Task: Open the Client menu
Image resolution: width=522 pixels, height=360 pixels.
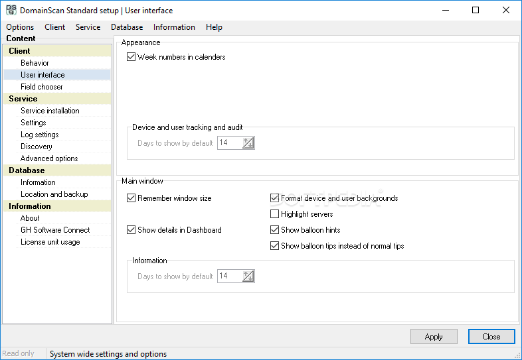Action: pos(55,27)
